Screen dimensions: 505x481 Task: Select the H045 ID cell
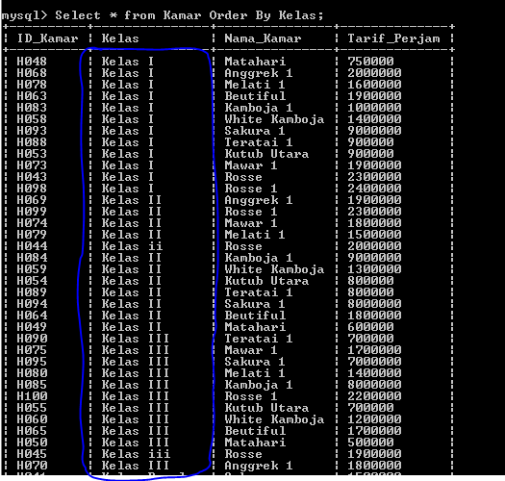coord(32,454)
